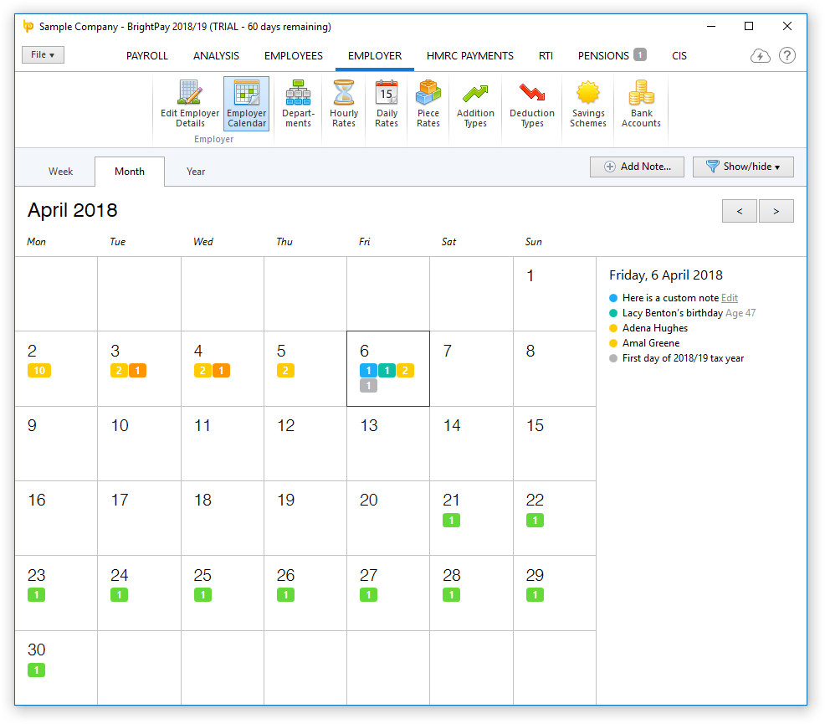Click the green 1 badge on April 27
825x724 pixels.
368,595
